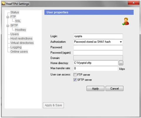Screen dimensions: 141x118
Task: Uncheck the SFTP server access checkbox
Action: (x=75, y=80)
